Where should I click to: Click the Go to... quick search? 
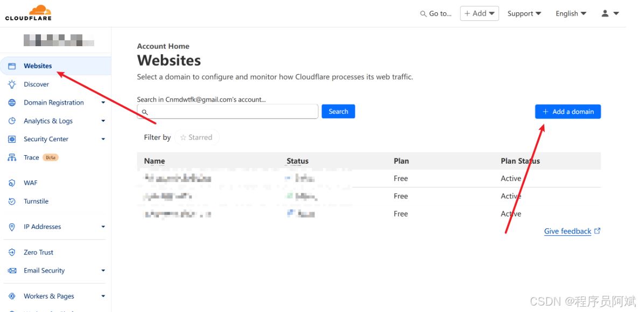tap(436, 13)
